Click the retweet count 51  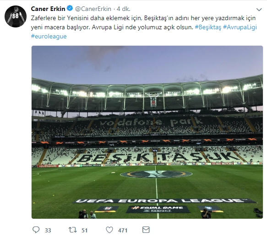[84, 230]
